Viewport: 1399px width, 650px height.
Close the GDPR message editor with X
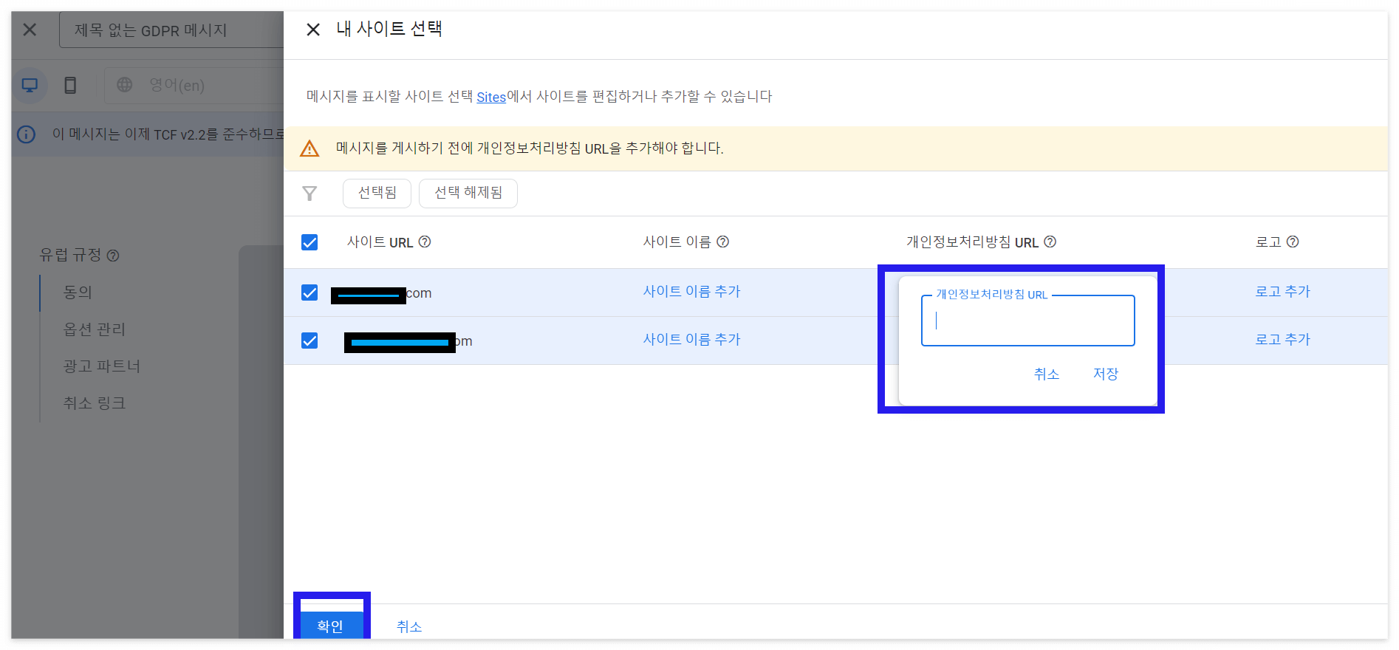(30, 30)
